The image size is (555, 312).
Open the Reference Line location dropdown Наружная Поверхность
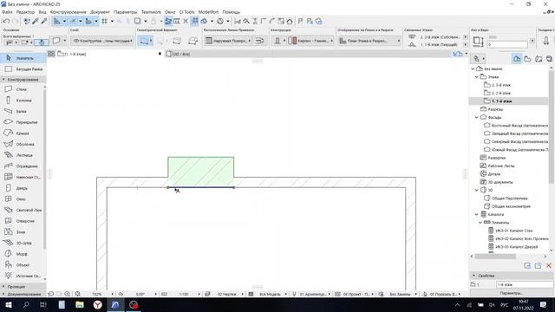click(x=228, y=41)
